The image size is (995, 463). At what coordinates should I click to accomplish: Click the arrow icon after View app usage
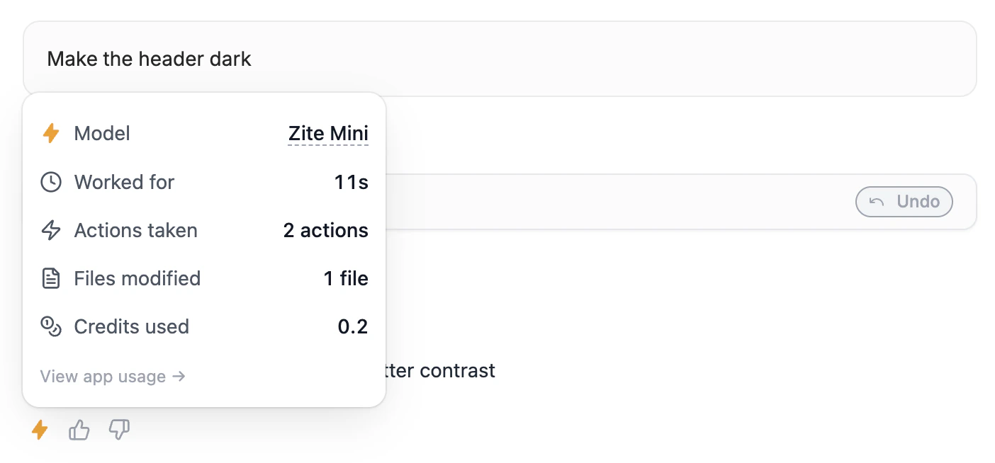[179, 377]
